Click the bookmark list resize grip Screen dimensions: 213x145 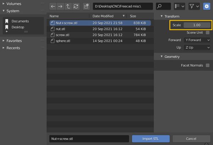point(26,32)
